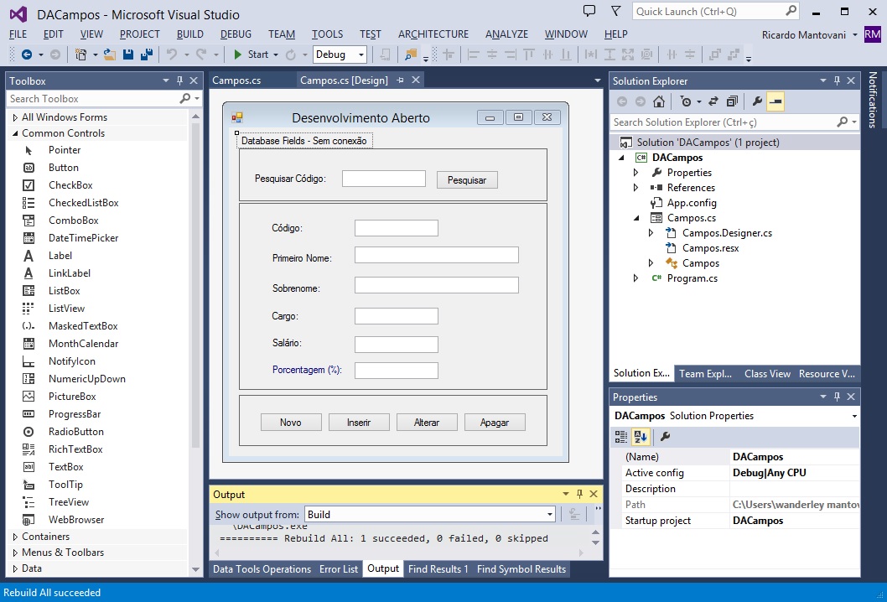Click the Primeiro Nome text field

(x=436, y=255)
